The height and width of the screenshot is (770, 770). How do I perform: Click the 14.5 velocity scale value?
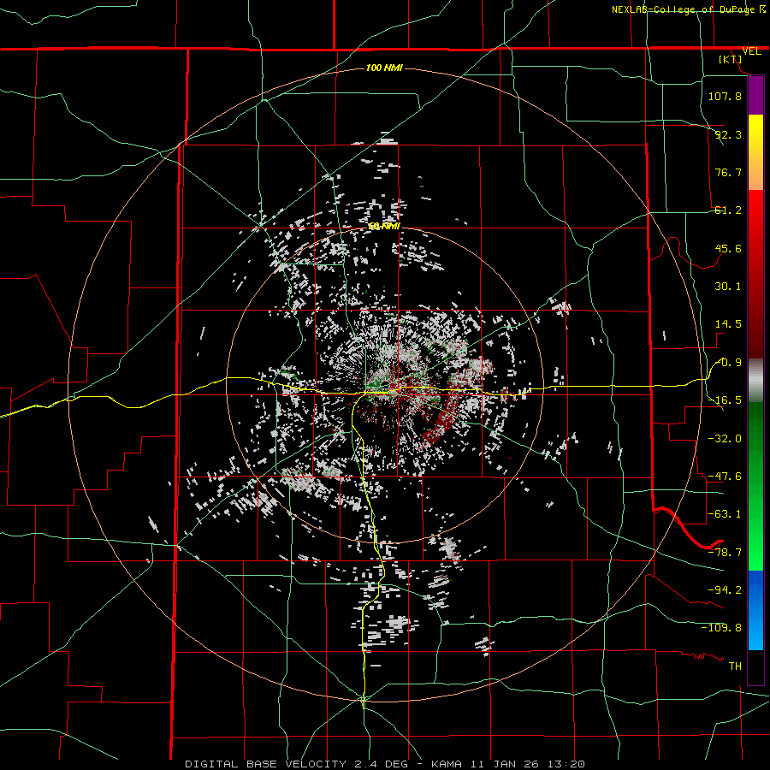point(728,324)
